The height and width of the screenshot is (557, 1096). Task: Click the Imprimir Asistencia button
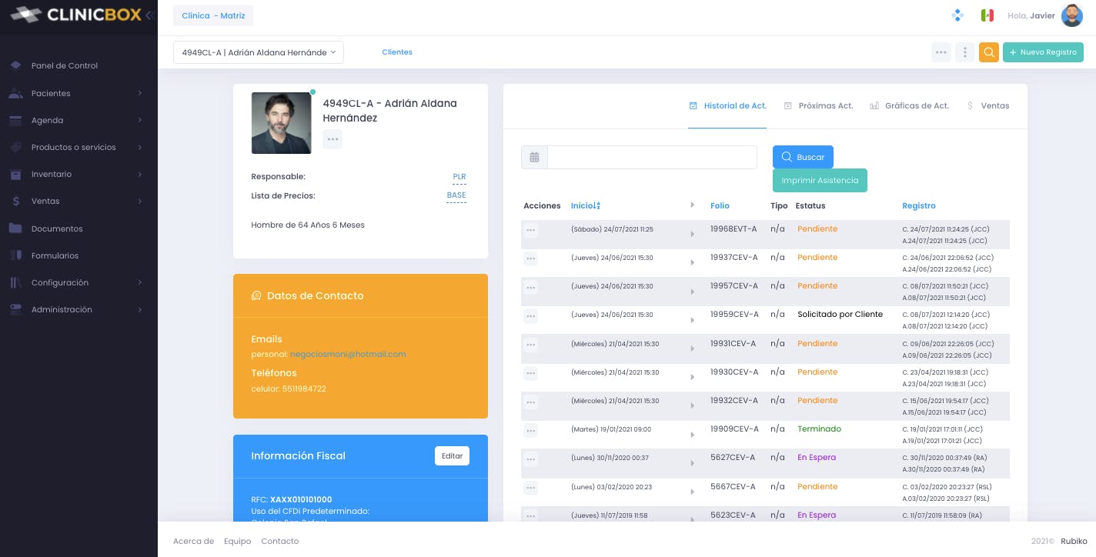pyautogui.click(x=820, y=180)
